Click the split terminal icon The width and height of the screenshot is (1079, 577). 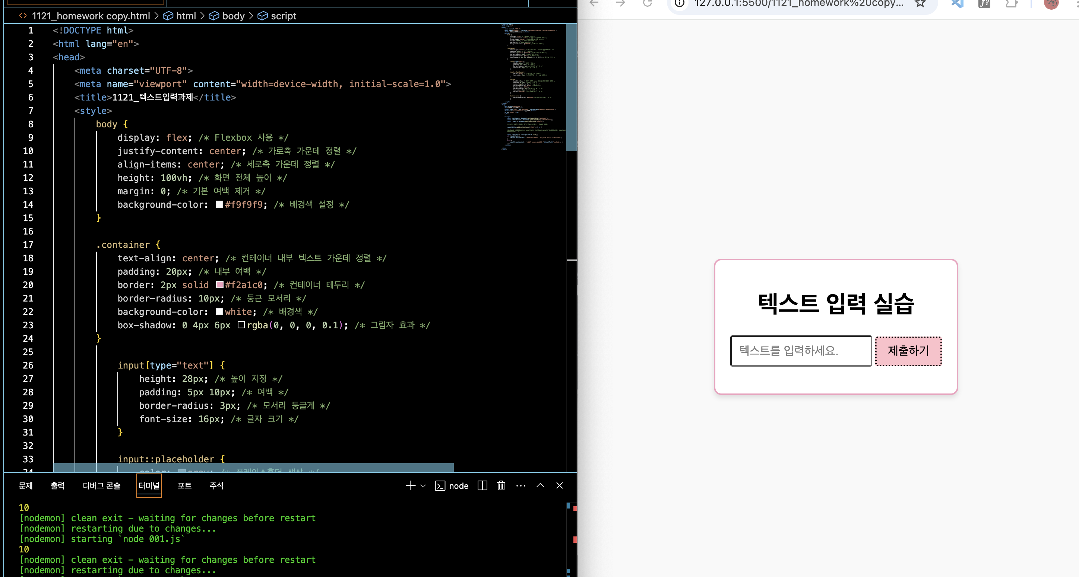pos(482,485)
